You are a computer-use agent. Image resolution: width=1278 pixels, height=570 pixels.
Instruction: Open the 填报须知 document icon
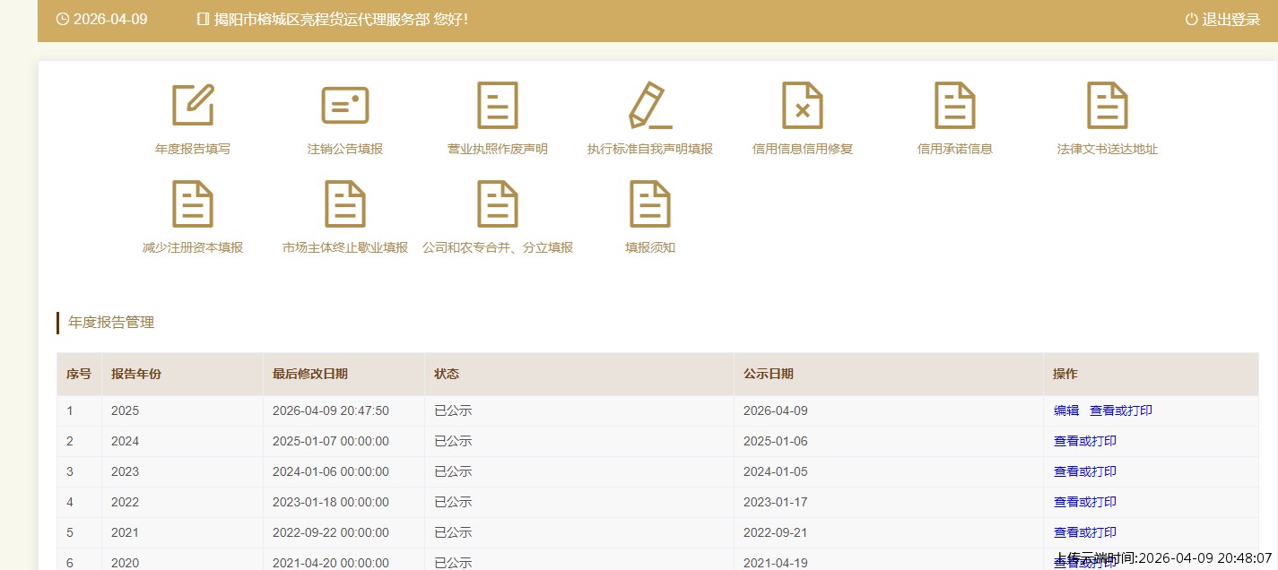tap(650, 204)
